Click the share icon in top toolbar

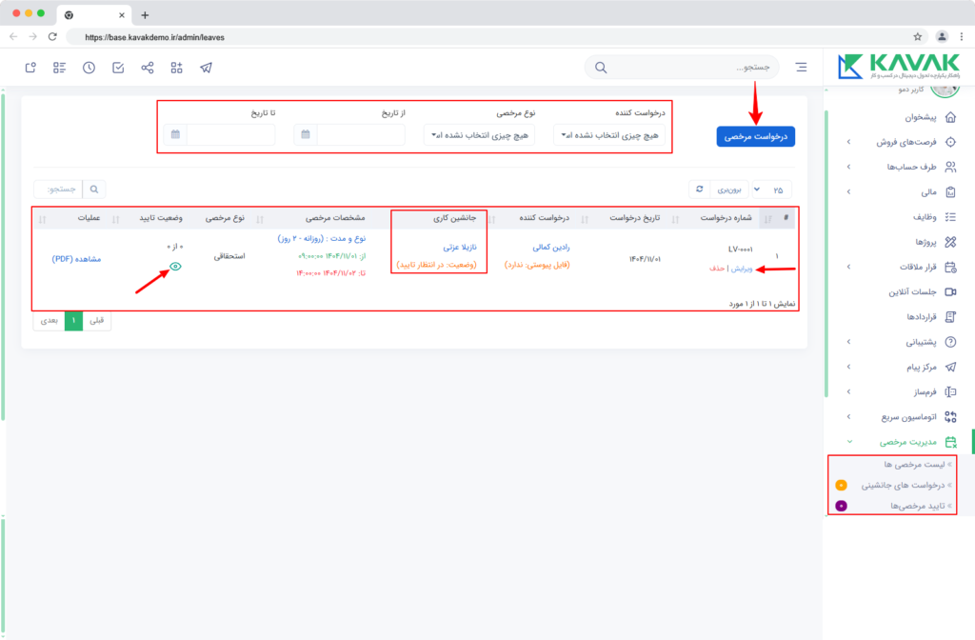148,68
